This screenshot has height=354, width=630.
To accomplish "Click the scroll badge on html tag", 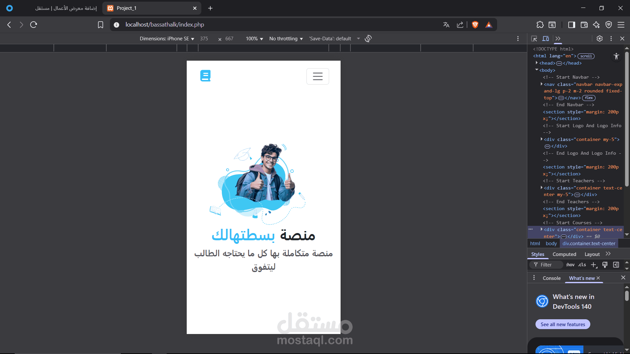I will [586, 56].
